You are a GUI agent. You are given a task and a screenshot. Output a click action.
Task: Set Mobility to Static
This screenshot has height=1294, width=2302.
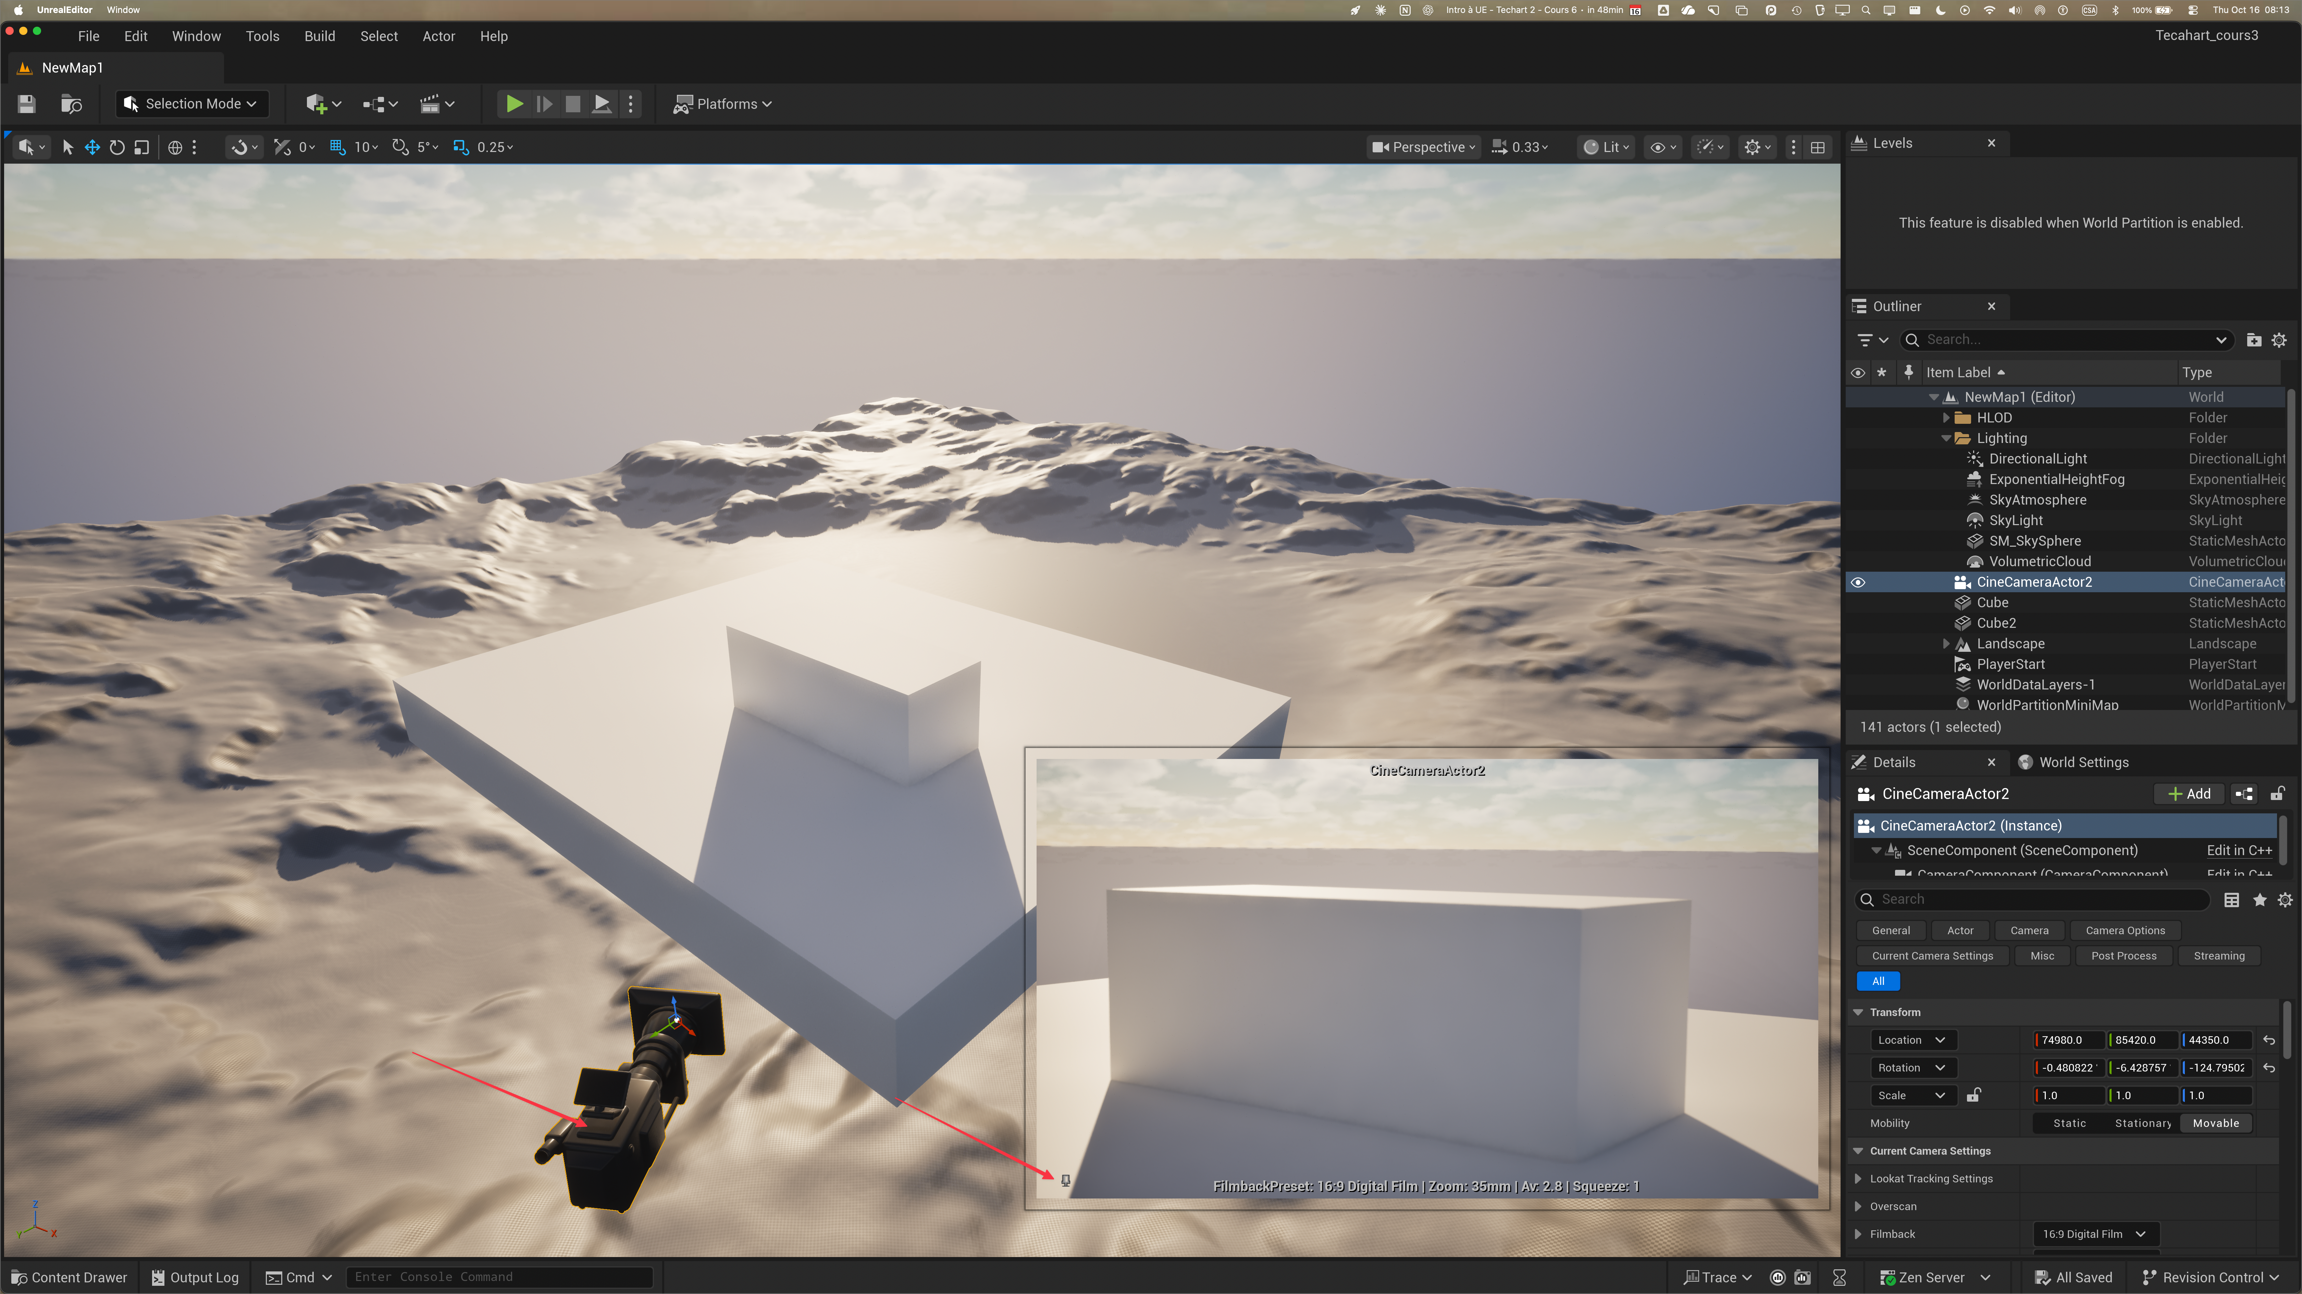click(x=2070, y=1124)
